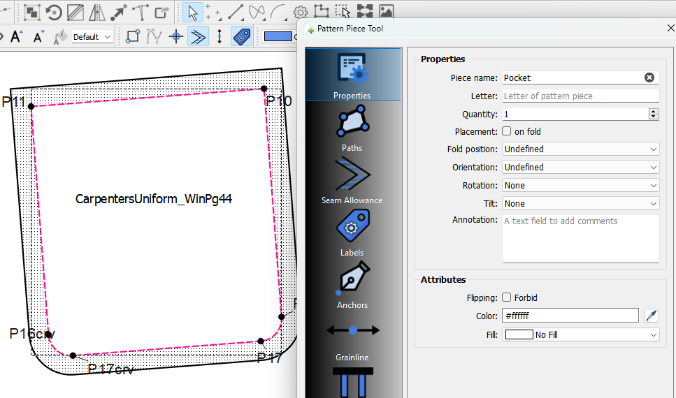
Task: Select the move objects arrow tool
Action: 118,12
